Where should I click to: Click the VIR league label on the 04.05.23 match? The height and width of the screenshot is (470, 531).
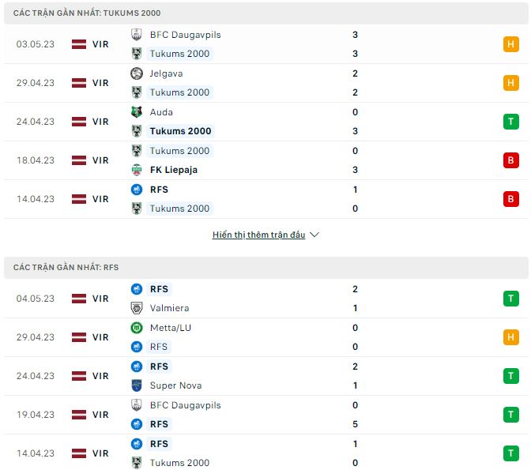click(x=100, y=299)
